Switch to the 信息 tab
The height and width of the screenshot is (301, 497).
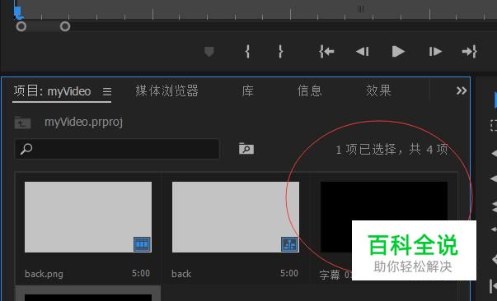(309, 91)
